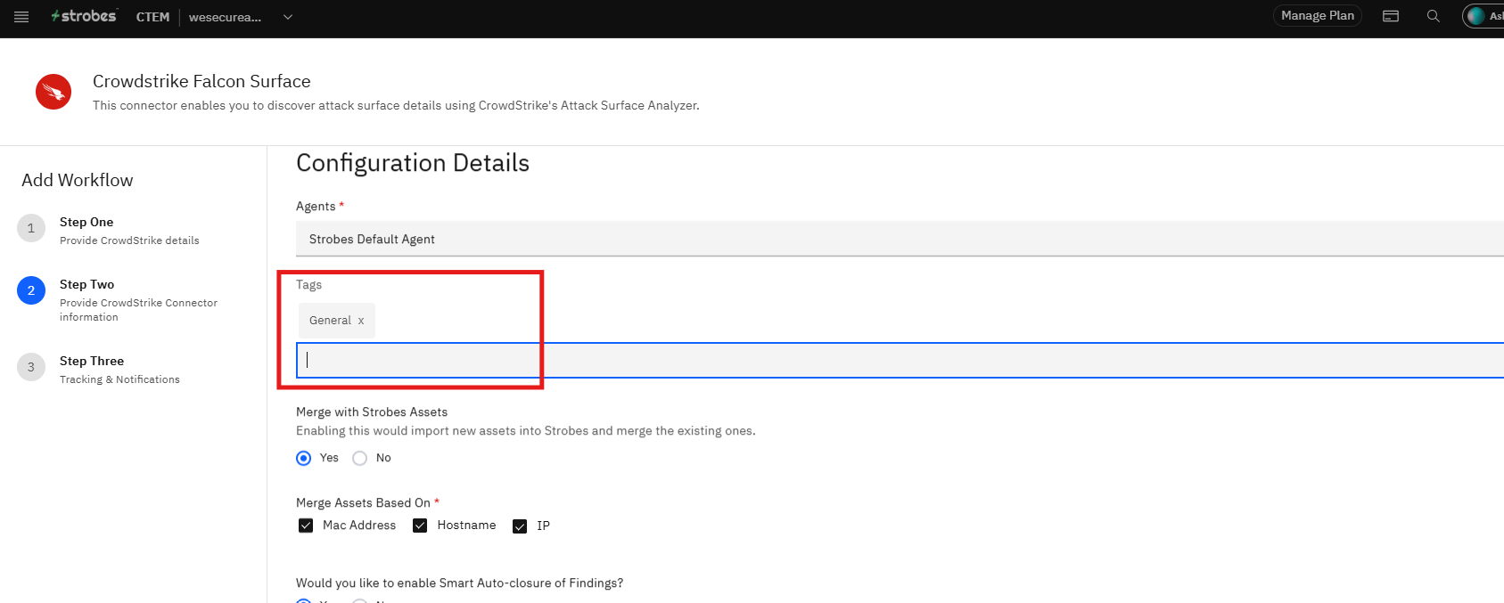Click into the Tags input field
1504x603 pixels.
[900, 360]
